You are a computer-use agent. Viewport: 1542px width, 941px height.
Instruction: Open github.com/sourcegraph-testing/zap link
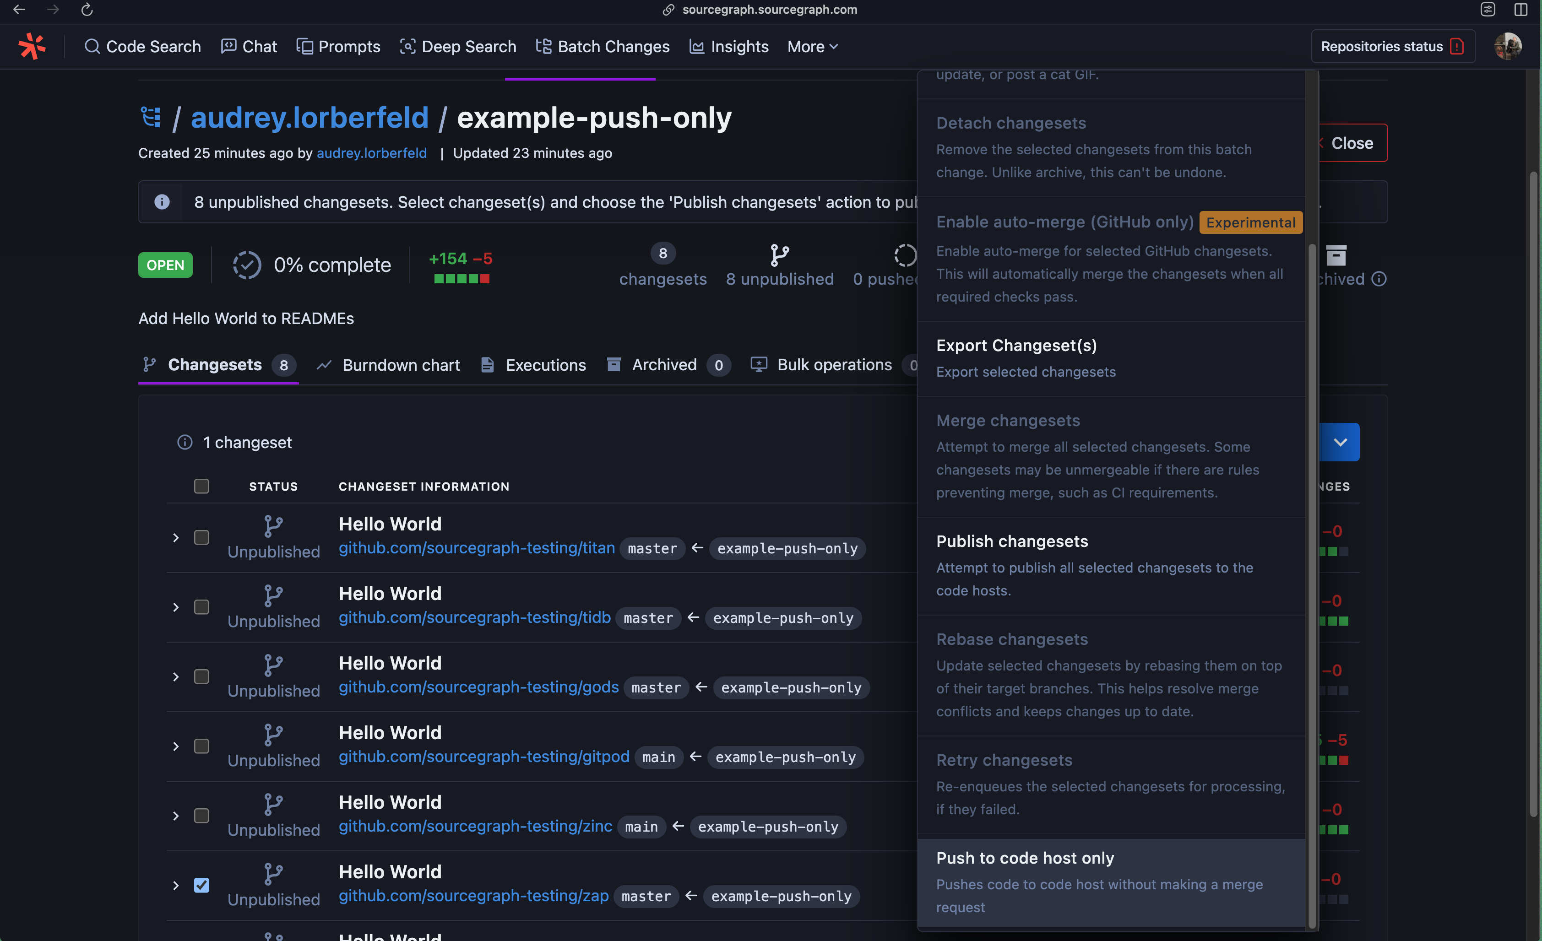(x=473, y=895)
